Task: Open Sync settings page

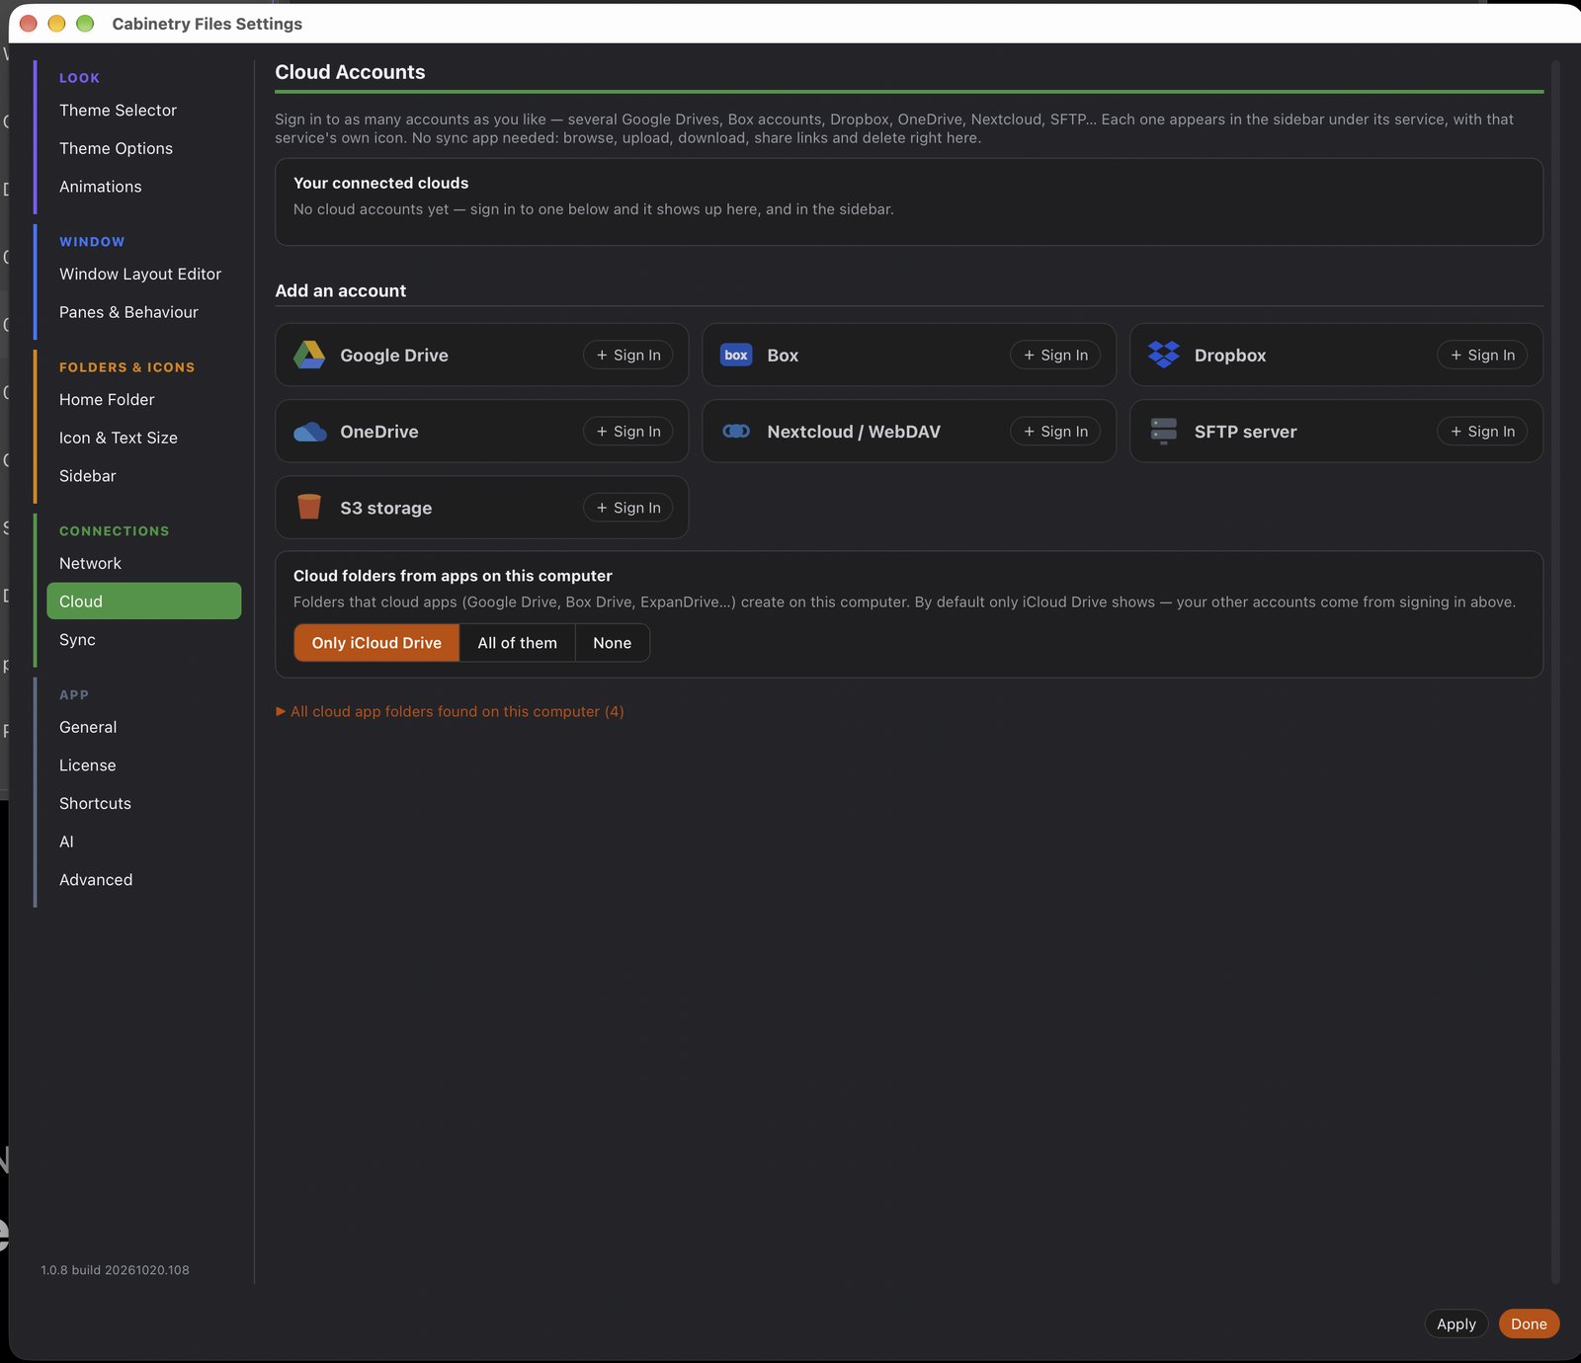Action: 144,640
